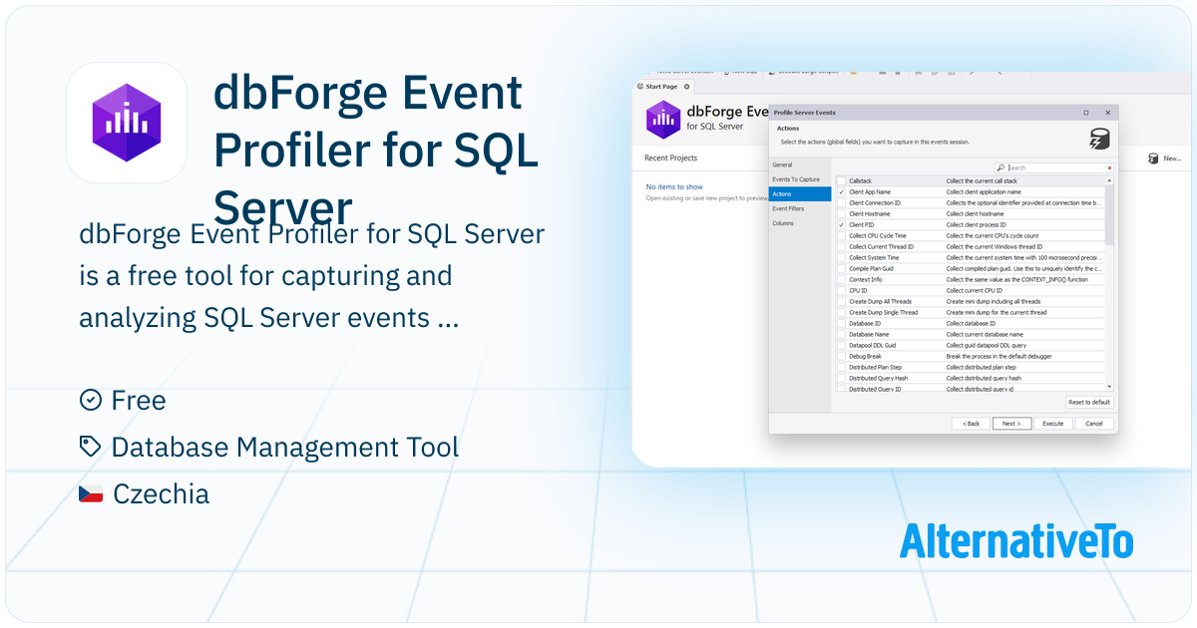Click the < Back button
1197x628 pixels.
(x=971, y=423)
